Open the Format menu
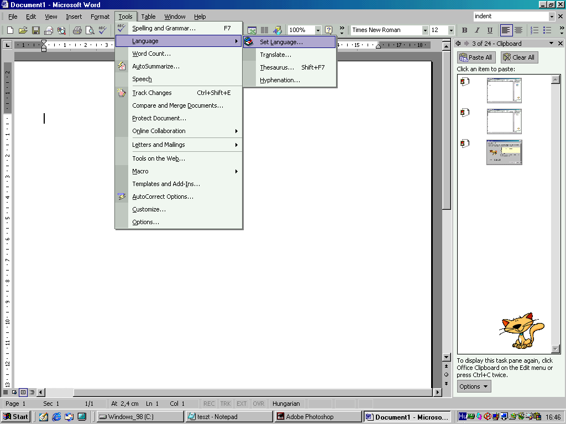 click(x=99, y=17)
